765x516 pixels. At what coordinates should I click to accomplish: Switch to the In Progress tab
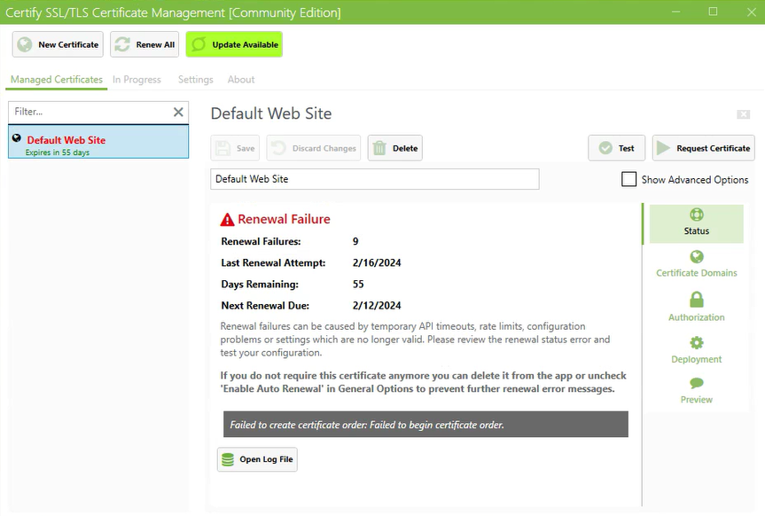tap(137, 79)
